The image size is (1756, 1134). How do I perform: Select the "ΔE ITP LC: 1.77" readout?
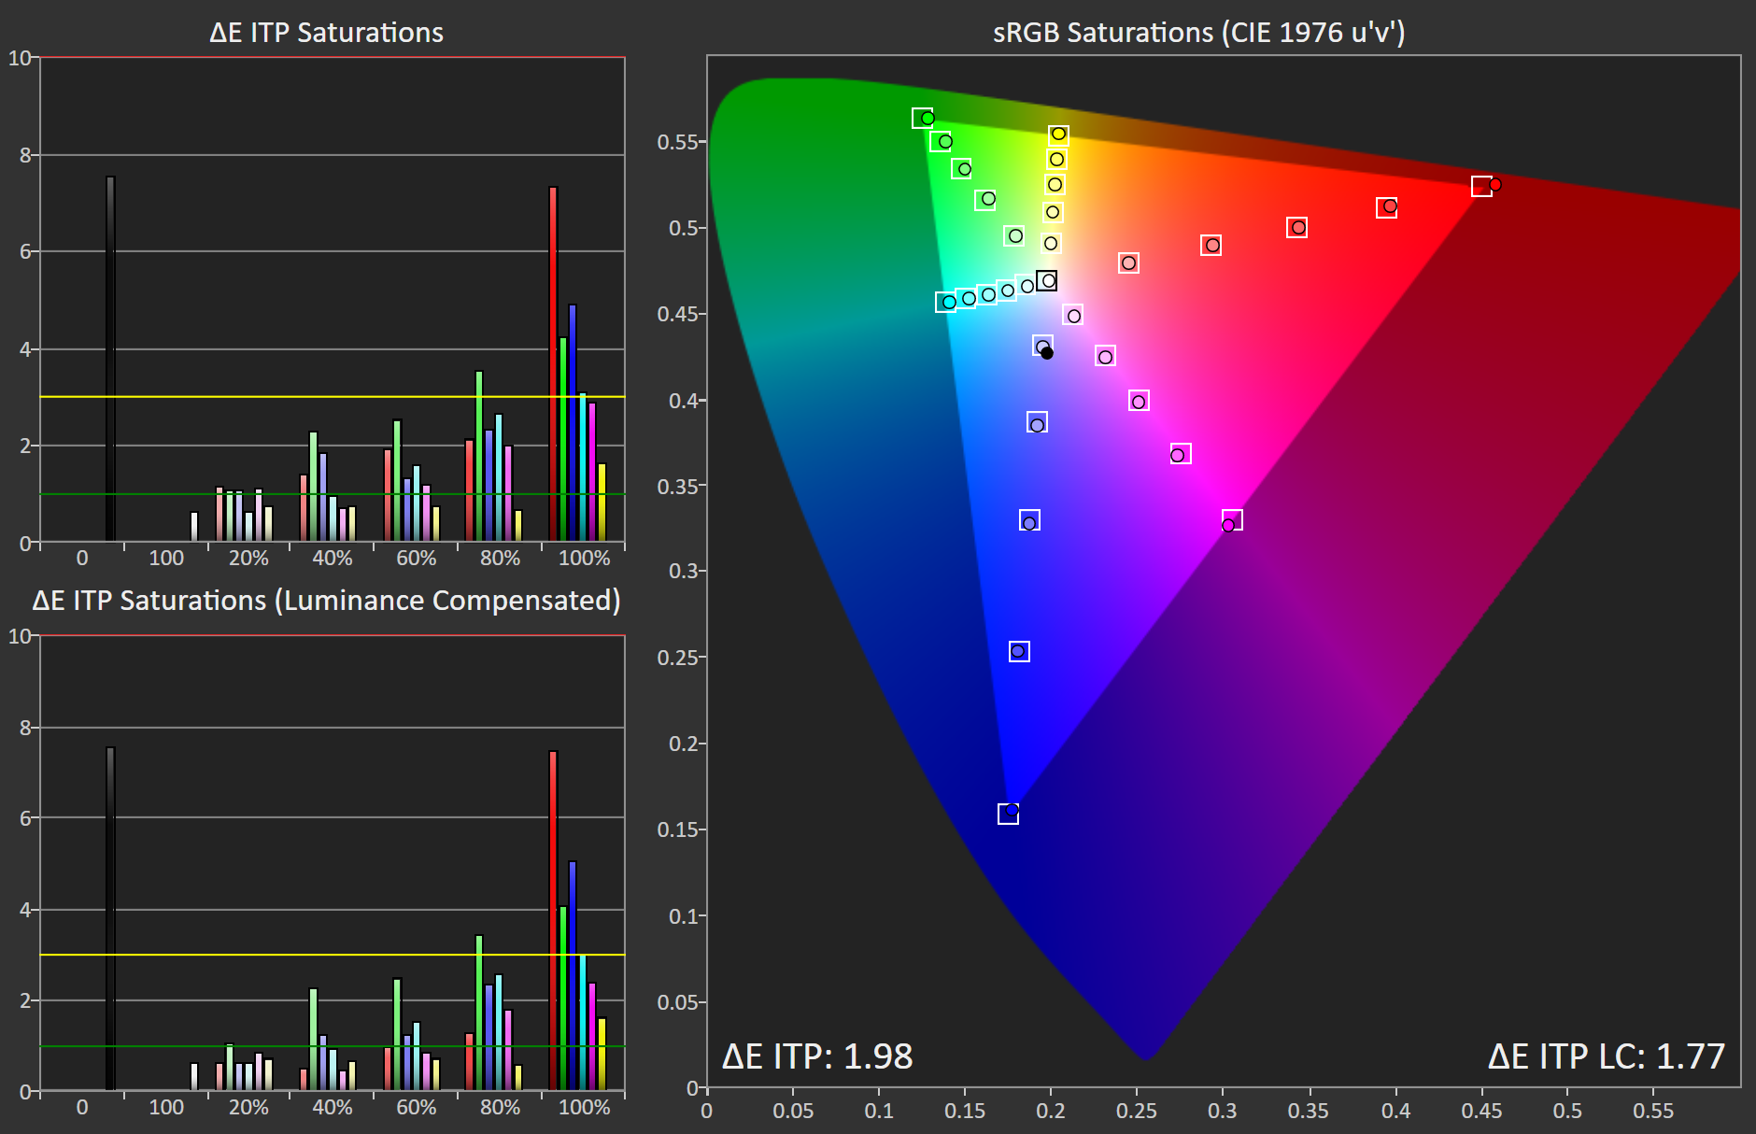(1606, 1056)
